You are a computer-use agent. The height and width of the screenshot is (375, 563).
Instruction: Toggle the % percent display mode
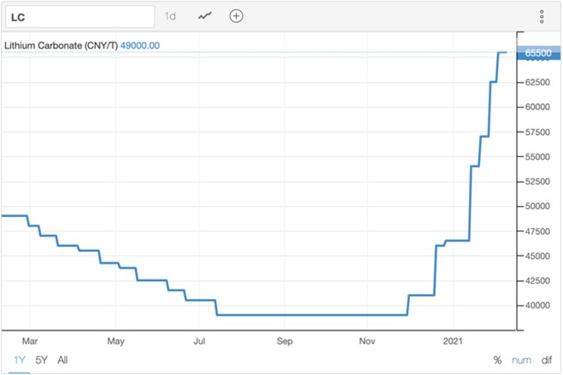point(497,360)
